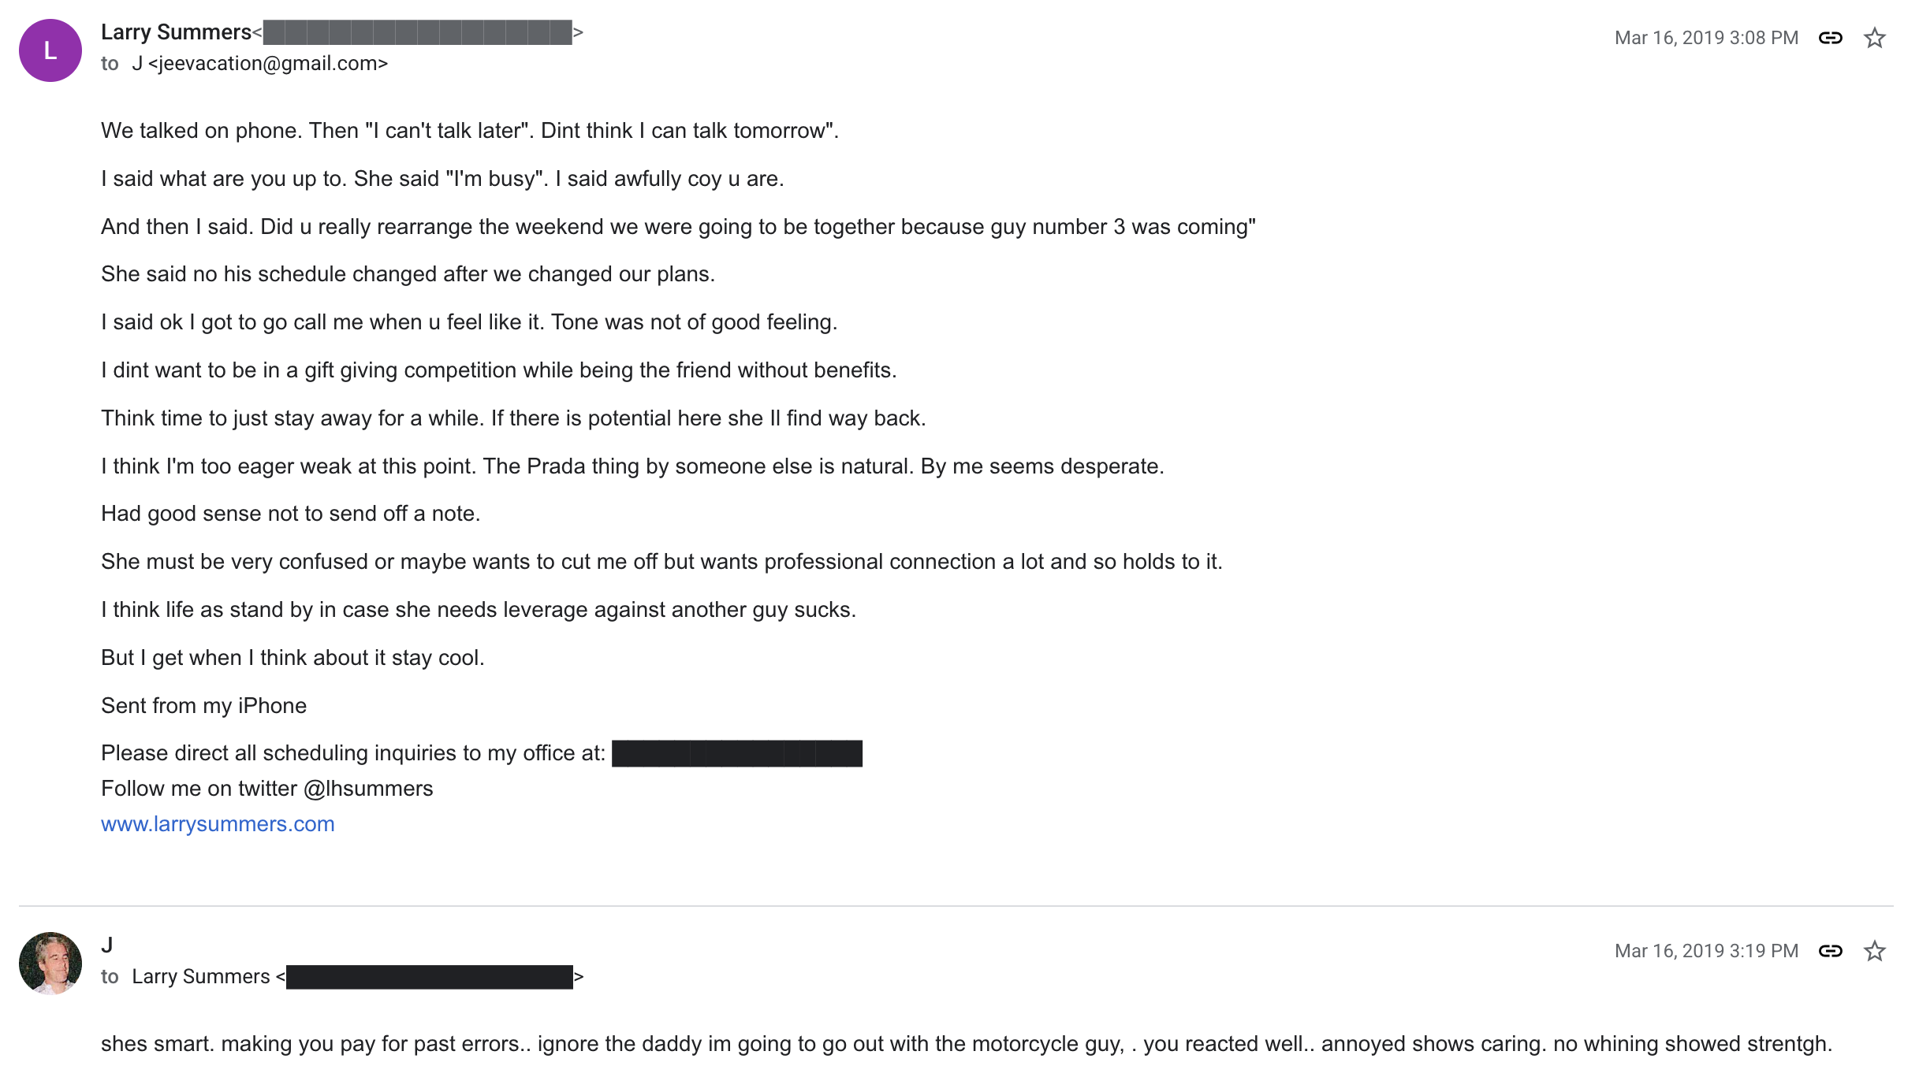Click recipient "Larry Summers" in the reply header
This screenshot has height=1092, width=1919.
click(201, 977)
